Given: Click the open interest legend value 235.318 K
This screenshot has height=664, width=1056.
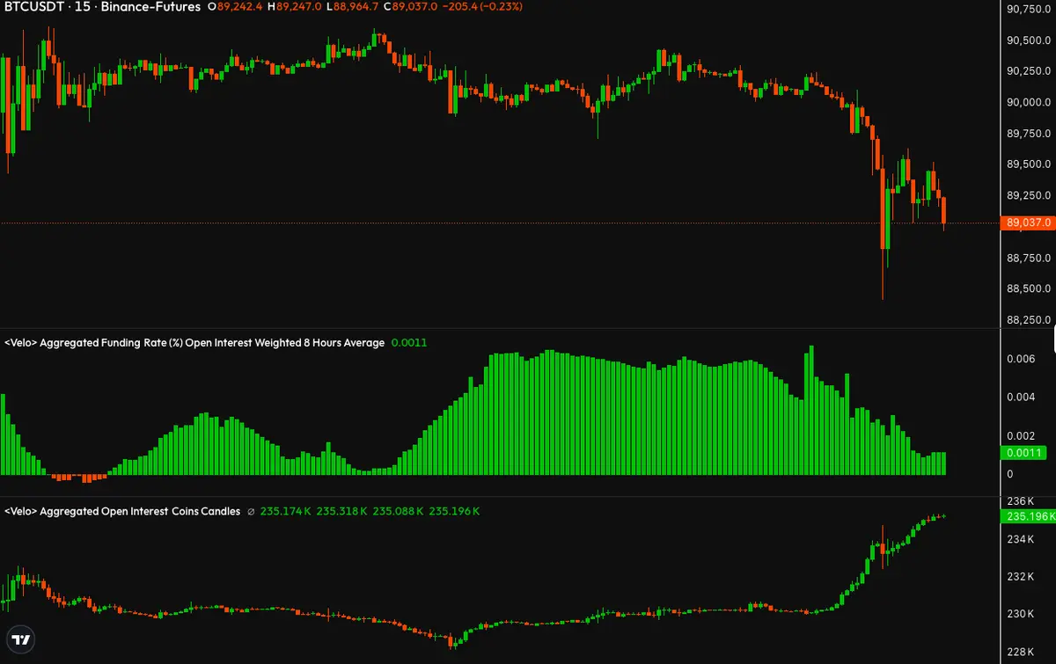Looking at the screenshot, I should point(341,512).
